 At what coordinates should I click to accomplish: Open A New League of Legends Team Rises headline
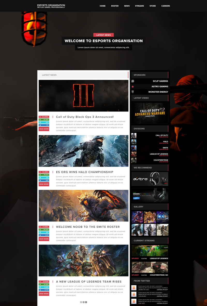88,282
